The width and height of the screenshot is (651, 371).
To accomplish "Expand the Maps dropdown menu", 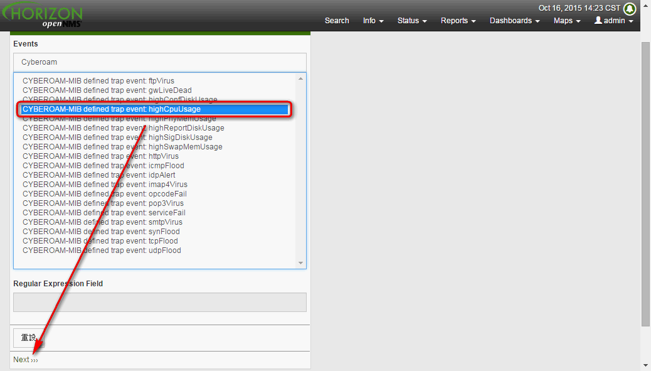I will coord(567,20).
